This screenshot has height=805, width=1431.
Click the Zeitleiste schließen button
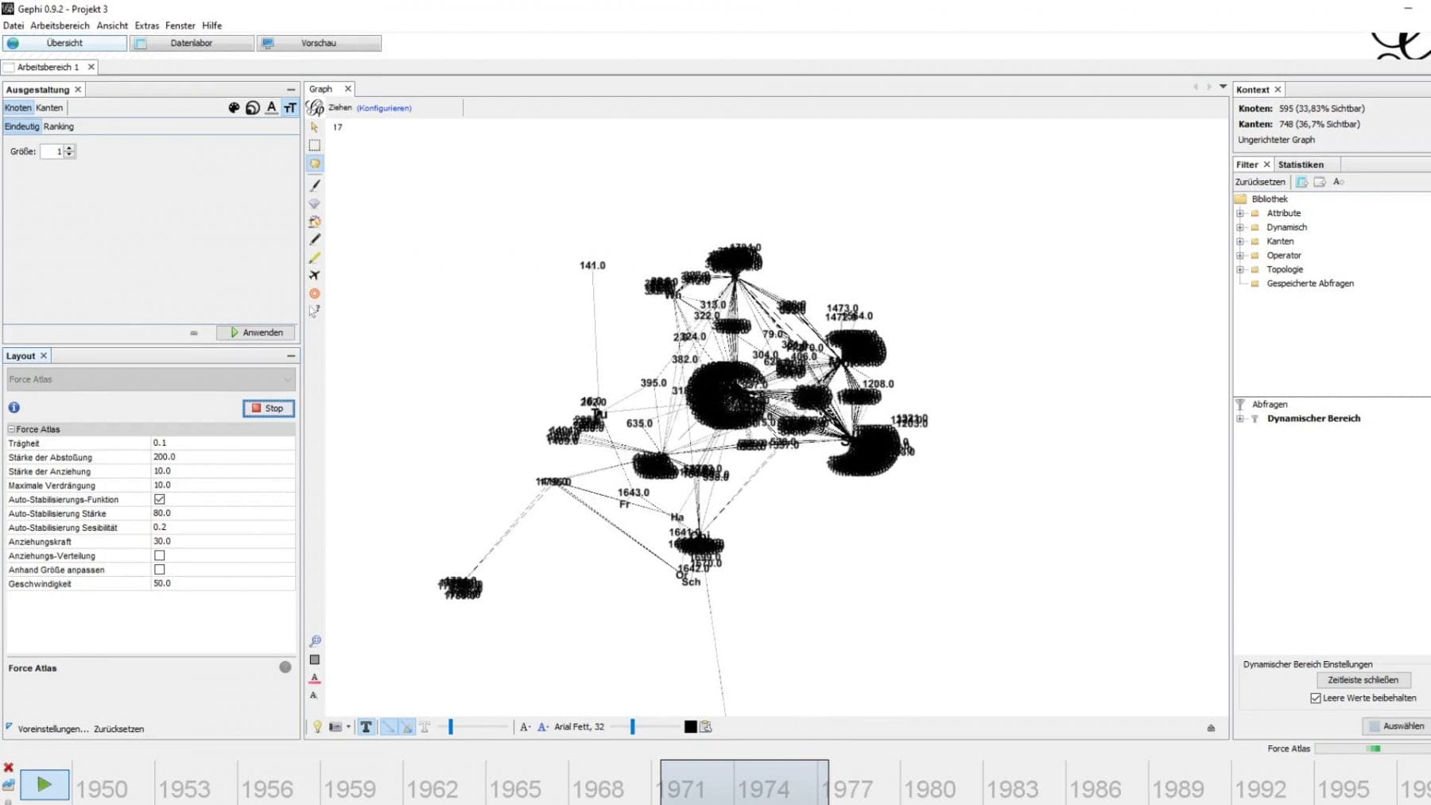pyautogui.click(x=1363, y=680)
